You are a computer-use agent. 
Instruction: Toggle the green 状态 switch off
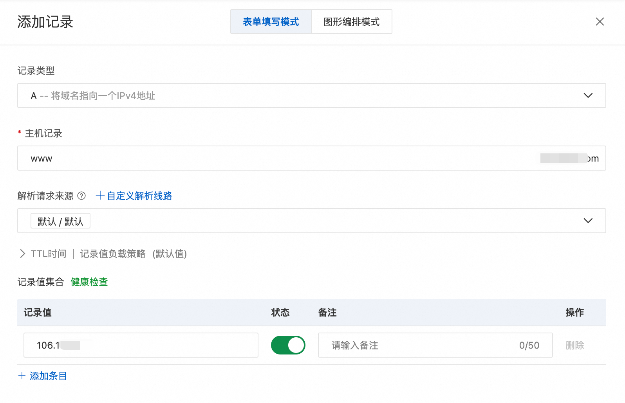(288, 345)
